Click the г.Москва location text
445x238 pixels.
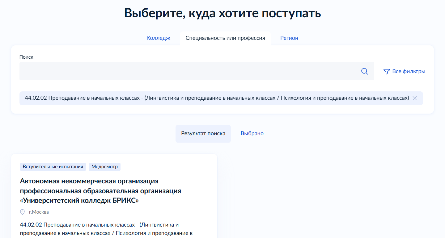pyautogui.click(x=39, y=212)
